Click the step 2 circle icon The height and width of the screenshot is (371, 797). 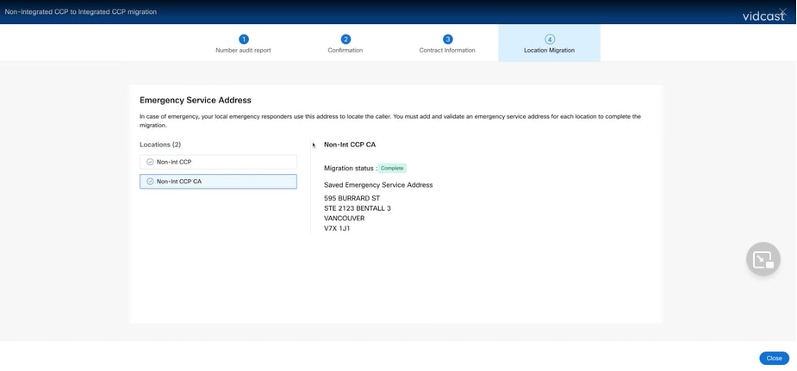pos(346,39)
